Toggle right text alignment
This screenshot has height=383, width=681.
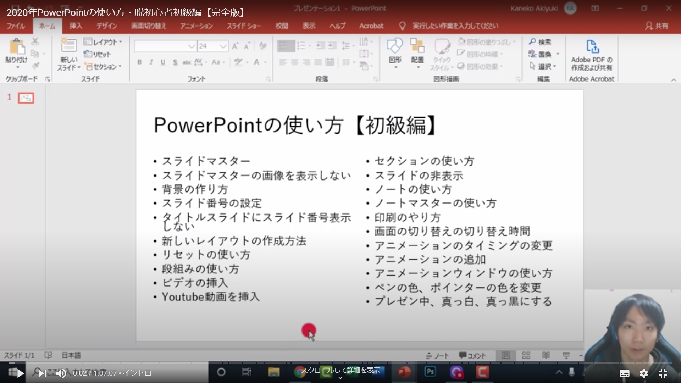point(306,62)
